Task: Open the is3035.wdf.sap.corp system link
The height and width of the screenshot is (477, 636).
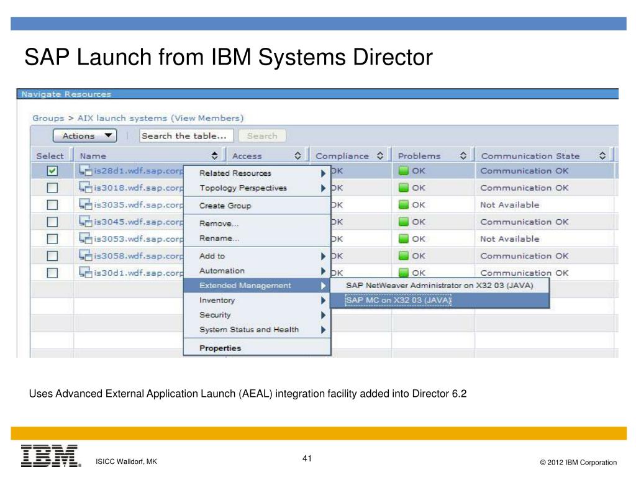Action: [x=139, y=205]
